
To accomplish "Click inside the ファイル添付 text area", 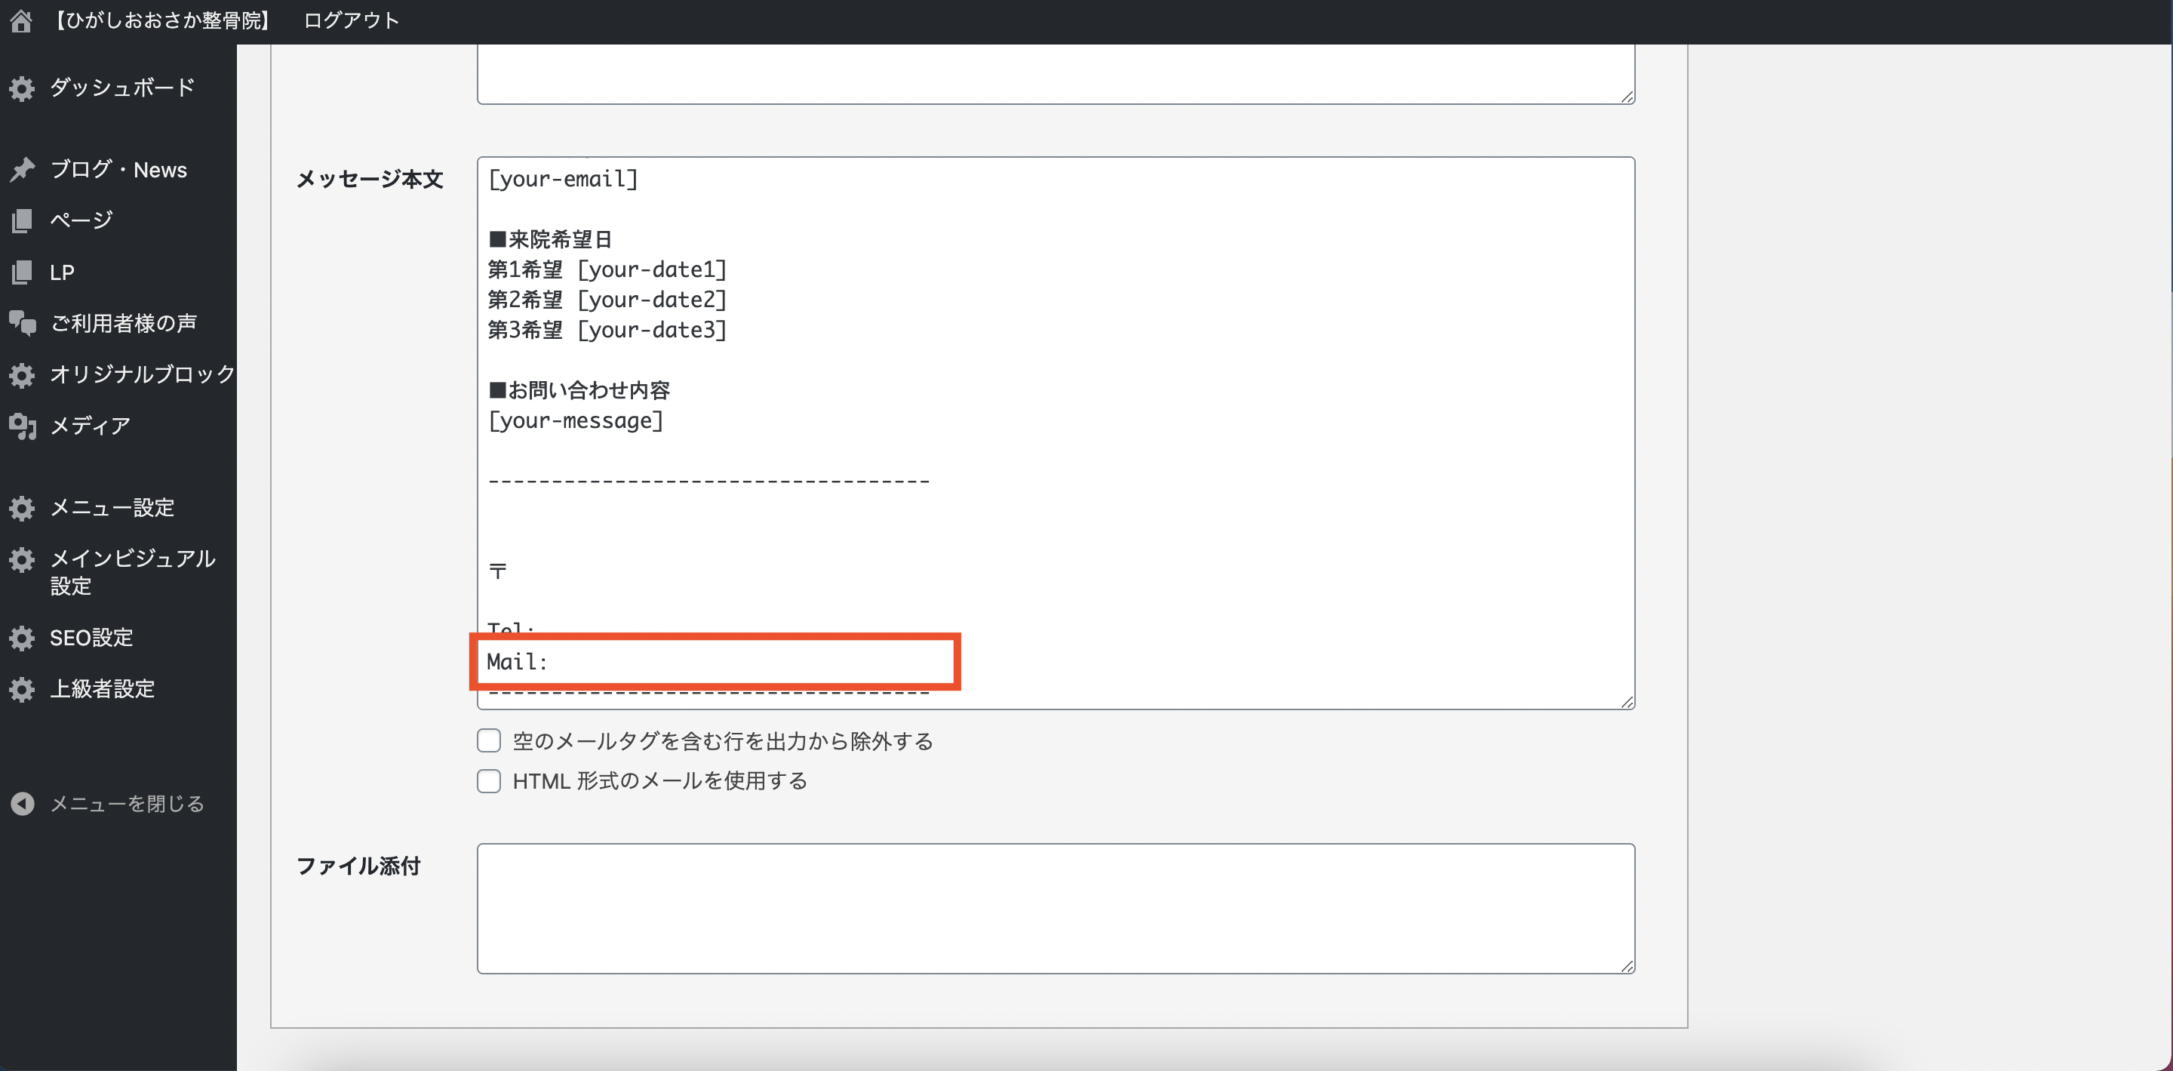I will click(1055, 908).
